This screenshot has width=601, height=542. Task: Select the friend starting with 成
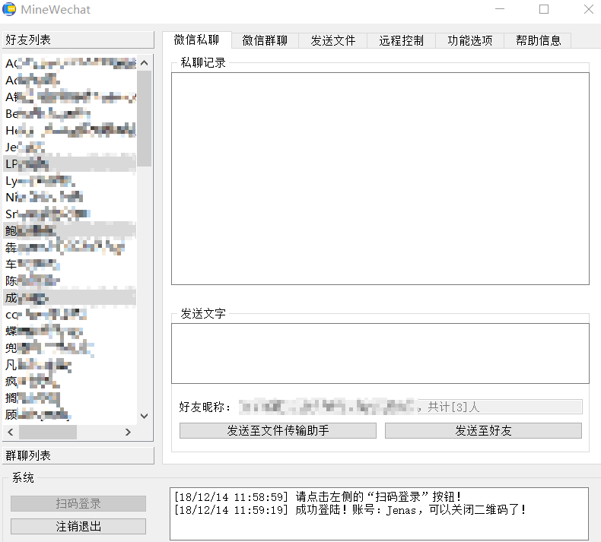pyautogui.click(x=70, y=298)
